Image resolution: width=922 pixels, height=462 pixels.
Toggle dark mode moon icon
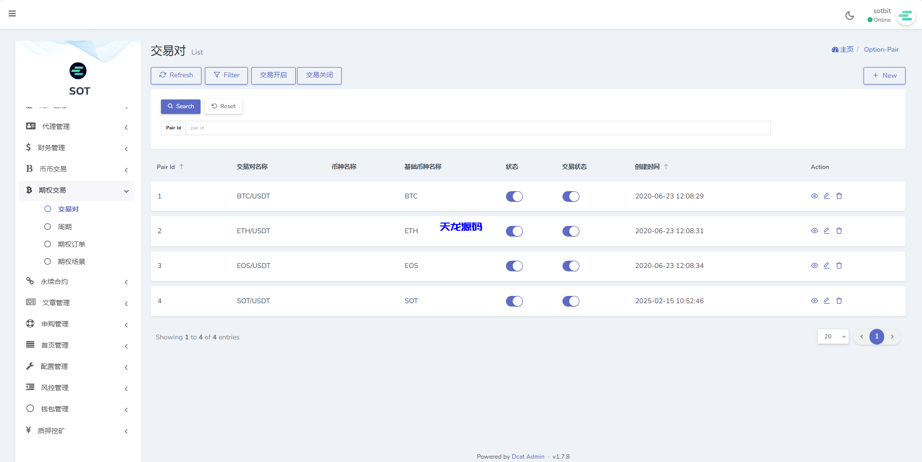(x=850, y=15)
